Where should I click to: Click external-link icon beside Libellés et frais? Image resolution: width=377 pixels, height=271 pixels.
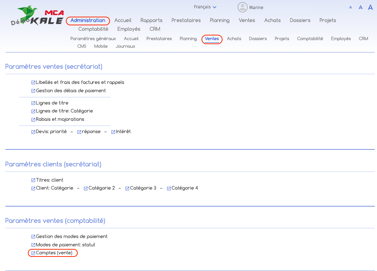33,82
